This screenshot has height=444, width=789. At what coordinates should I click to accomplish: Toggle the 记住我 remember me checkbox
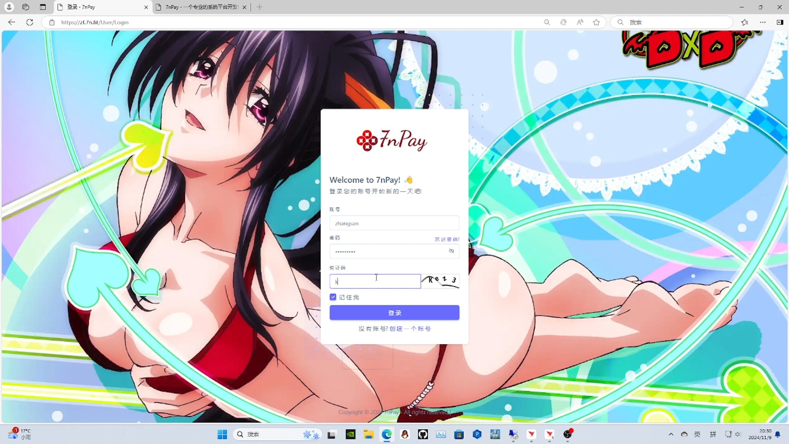point(333,297)
